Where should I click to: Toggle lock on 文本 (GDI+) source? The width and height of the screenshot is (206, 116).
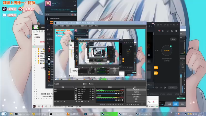(x=93, y=91)
